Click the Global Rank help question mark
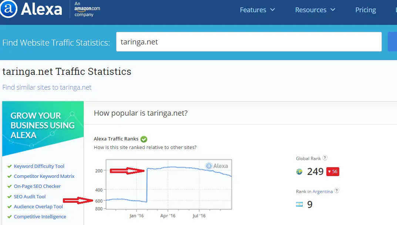Screen dimensions: 397x225 [x=325, y=158]
